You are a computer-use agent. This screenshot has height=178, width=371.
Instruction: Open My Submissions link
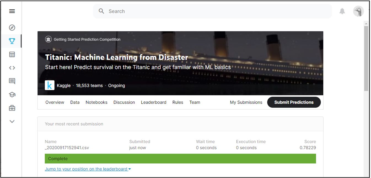246,102
